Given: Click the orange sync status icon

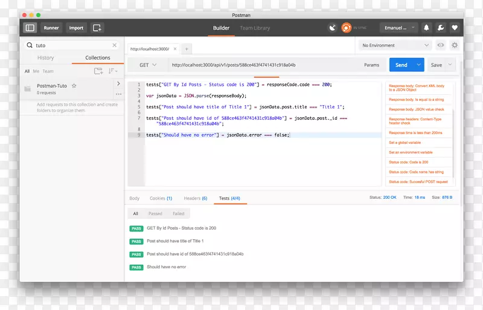Looking at the screenshot, I should (x=346, y=28).
